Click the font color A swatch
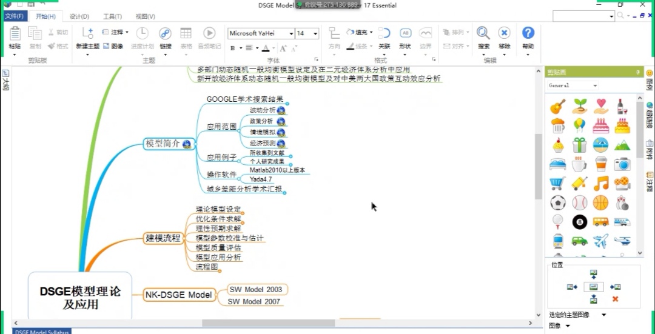 (266, 48)
